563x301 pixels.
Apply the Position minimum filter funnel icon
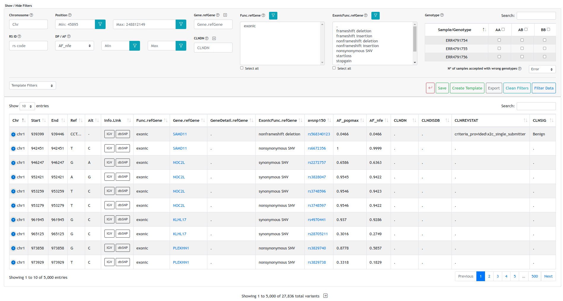pyautogui.click(x=100, y=24)
